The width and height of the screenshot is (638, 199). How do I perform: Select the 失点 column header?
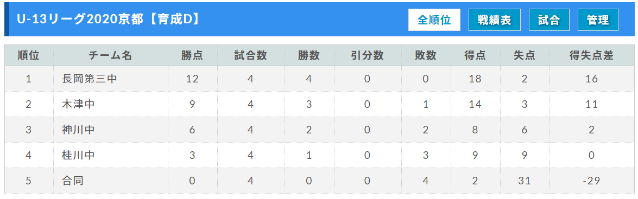click(524, 56)
